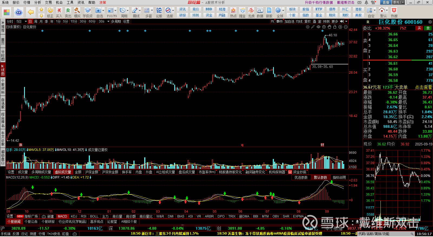Viewport: 433px width, 237px height.
Task: Open 论股 discussion icon
Action: point(159,12)
